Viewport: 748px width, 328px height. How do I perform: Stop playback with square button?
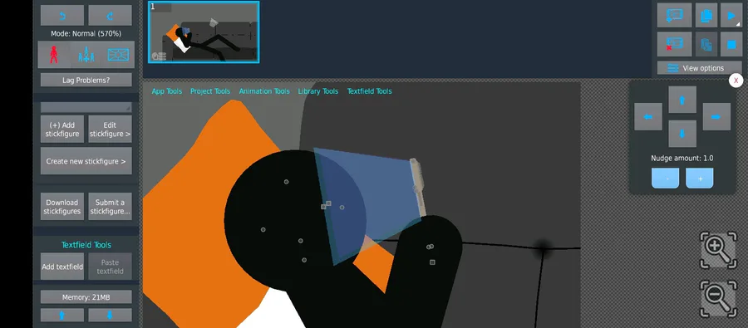[x=731, y=44]
